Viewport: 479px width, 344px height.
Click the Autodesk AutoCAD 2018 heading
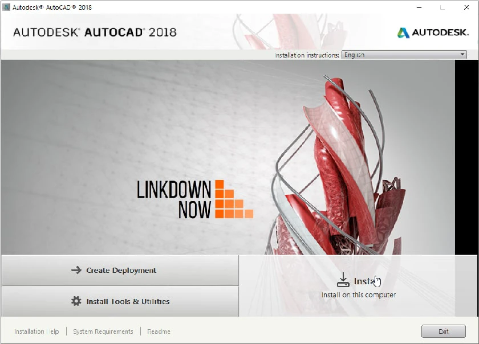95,32
